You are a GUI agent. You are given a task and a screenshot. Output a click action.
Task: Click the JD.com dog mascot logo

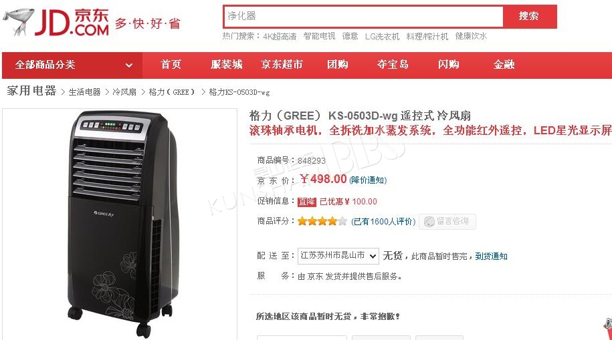click(18, 22)
